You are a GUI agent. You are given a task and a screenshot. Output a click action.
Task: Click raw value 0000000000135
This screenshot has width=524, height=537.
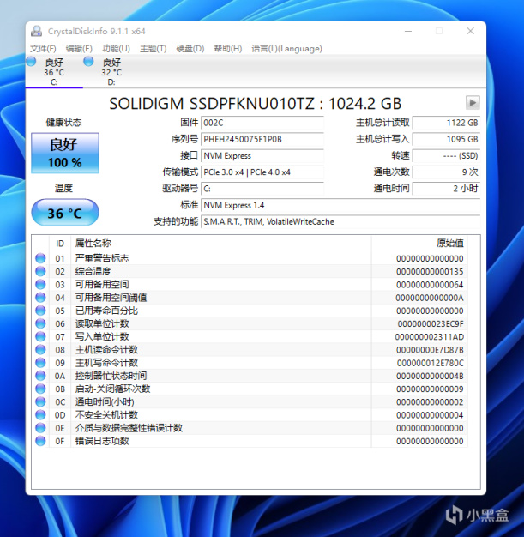[430, 272]
